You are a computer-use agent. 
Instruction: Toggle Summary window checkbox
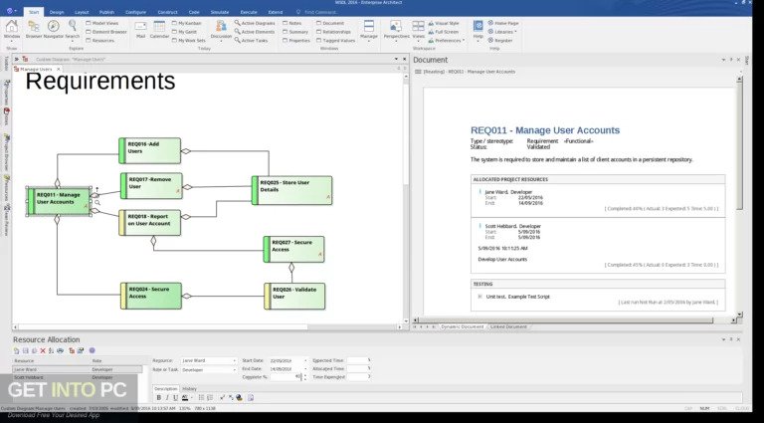click(286, 32)
